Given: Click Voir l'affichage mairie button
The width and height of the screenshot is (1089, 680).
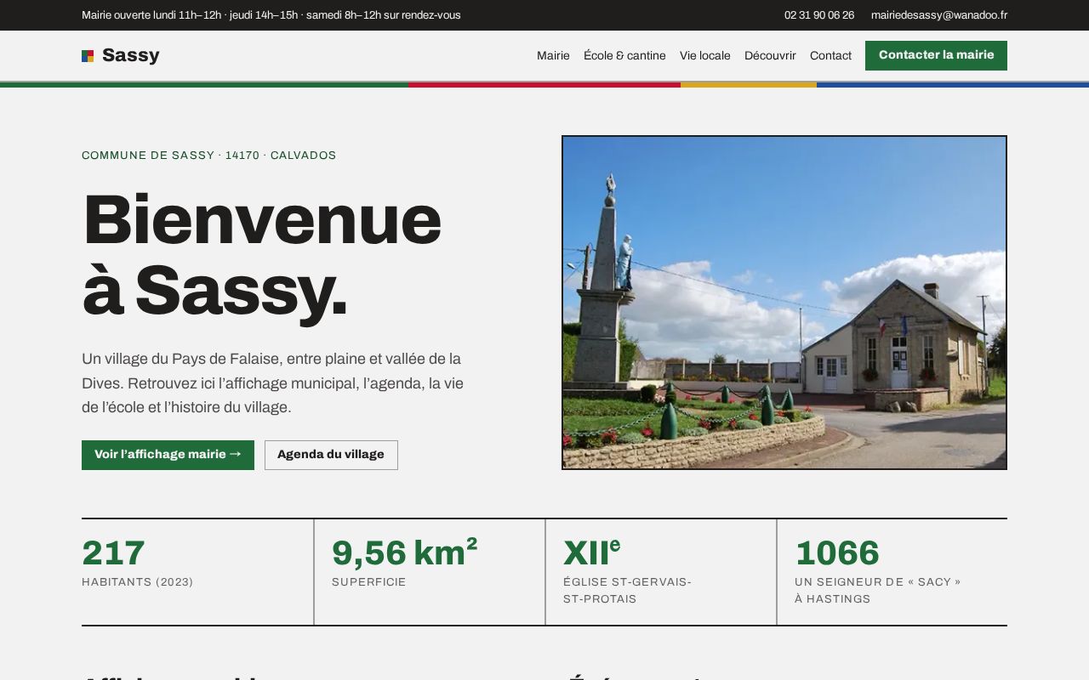Looking at the screenshot, I should (168, 455).
